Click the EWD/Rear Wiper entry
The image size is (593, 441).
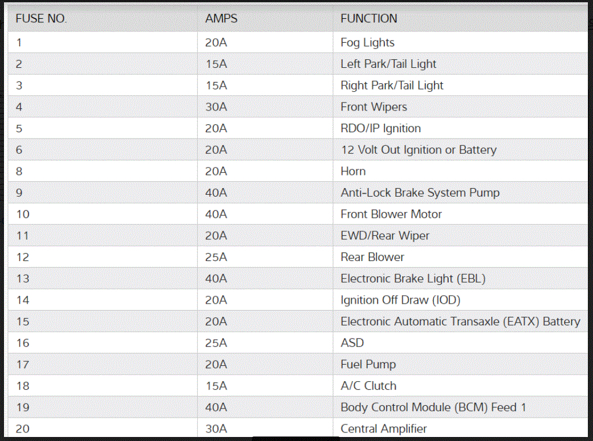coord(385,236)
